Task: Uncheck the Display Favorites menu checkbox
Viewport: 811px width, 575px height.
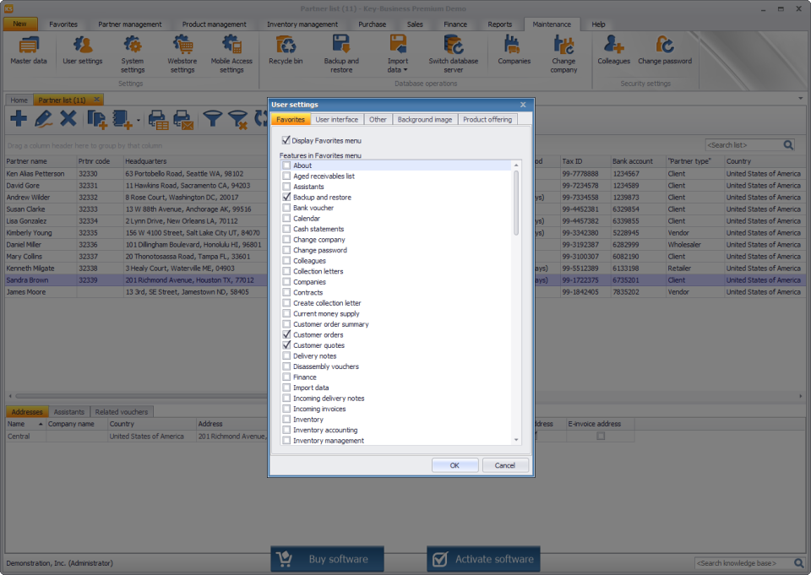Action: tap(287, 138)
